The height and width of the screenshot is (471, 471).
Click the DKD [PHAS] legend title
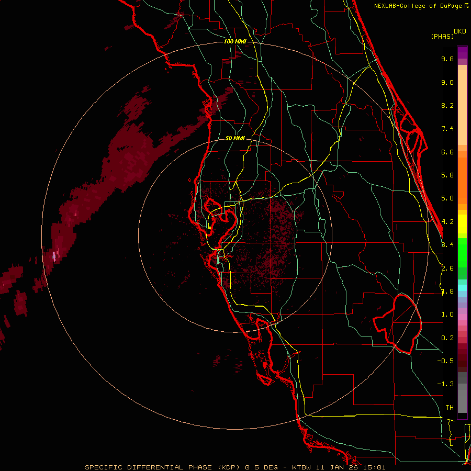coord(448,34)
